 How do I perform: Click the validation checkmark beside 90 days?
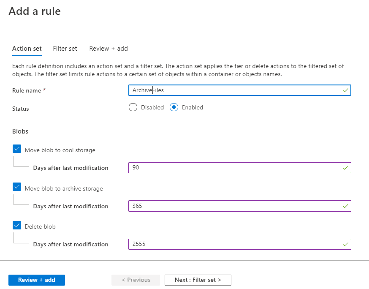[x=345, y=168]
